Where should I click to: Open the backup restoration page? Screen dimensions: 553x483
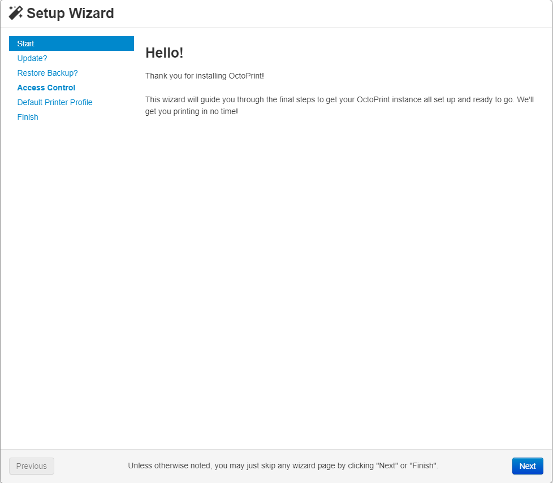(47, 72)
